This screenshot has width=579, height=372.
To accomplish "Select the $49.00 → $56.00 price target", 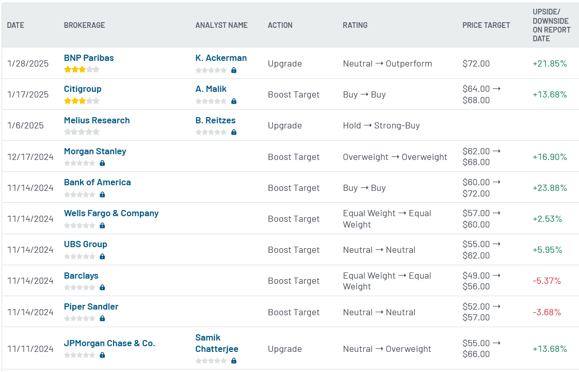I will pyautogui.click(x=481, y=281).
